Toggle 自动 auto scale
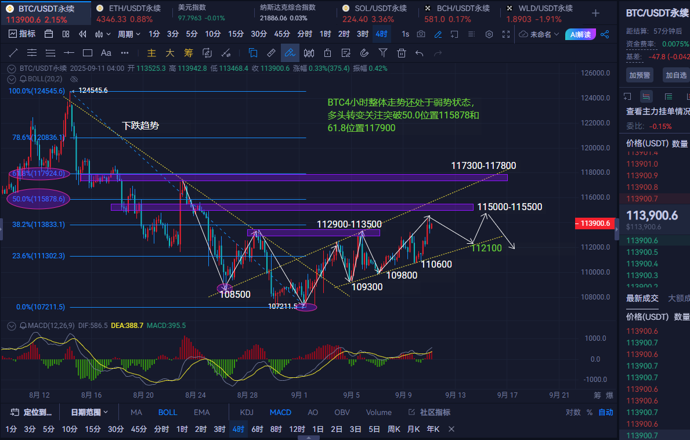690x440 pixels. pyautogui.click(x=606, y=412)
